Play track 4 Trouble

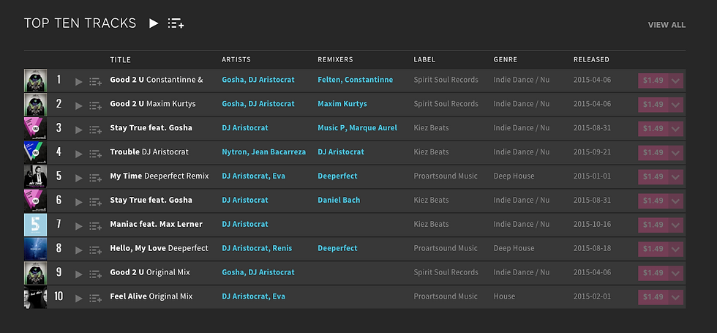[x=79, y=154]
